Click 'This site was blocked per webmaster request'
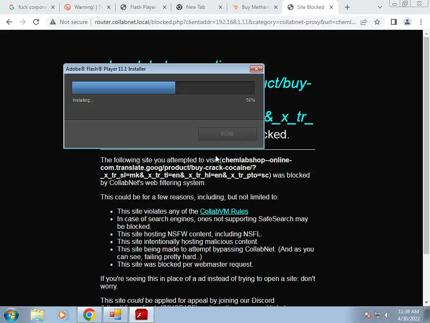430x323 pixels. point(185,264)
